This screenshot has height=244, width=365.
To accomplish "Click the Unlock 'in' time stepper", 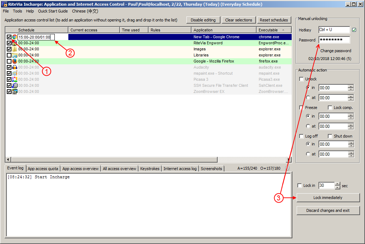I will click(351, 88).
